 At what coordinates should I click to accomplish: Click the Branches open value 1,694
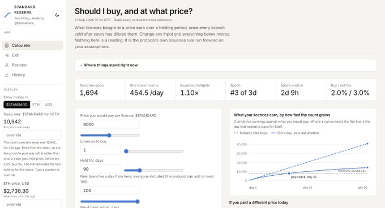pyautogui.click(x=89, y=93)
